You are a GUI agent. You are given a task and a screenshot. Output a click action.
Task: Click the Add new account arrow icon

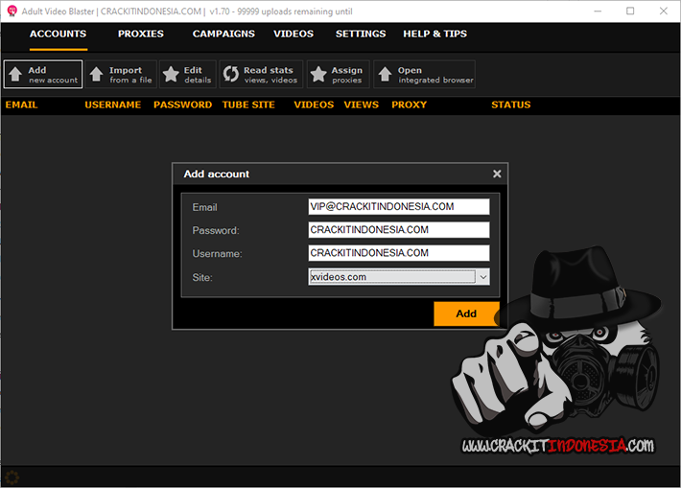click(x=15, y=75)
